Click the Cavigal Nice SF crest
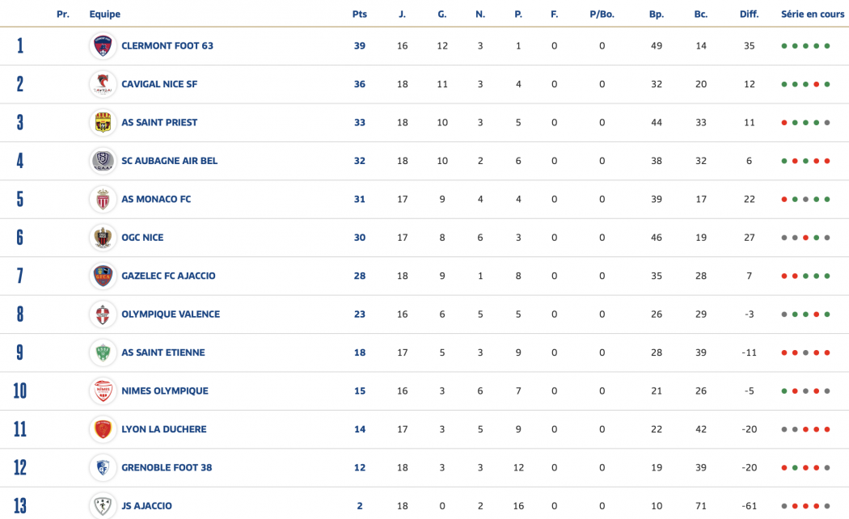The height and width of the screenshot is (519, 849). pyautogui.click(x=103, y=84)
